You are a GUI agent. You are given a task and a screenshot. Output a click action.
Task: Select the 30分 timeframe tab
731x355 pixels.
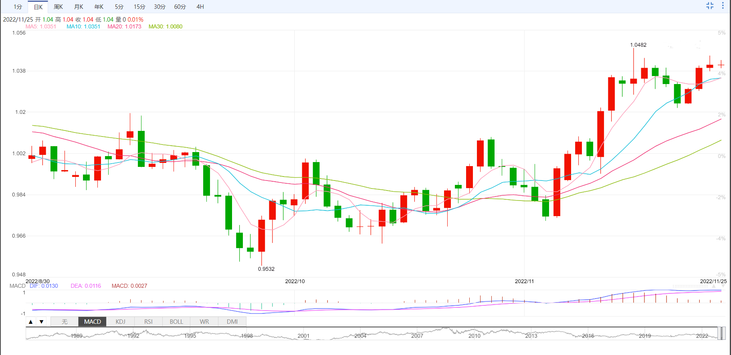pyautogui.click(x=160, y=7)
